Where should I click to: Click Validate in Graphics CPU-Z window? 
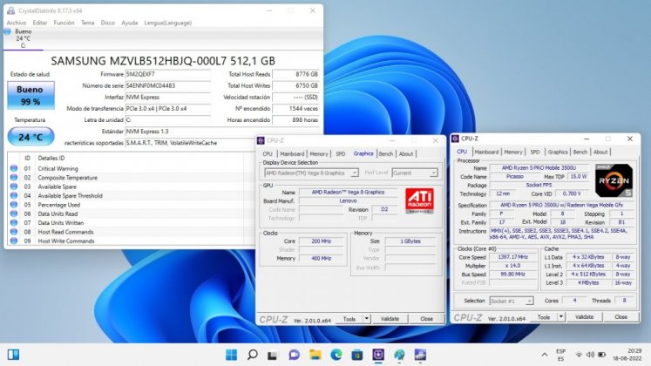click(x=390, y=319)
